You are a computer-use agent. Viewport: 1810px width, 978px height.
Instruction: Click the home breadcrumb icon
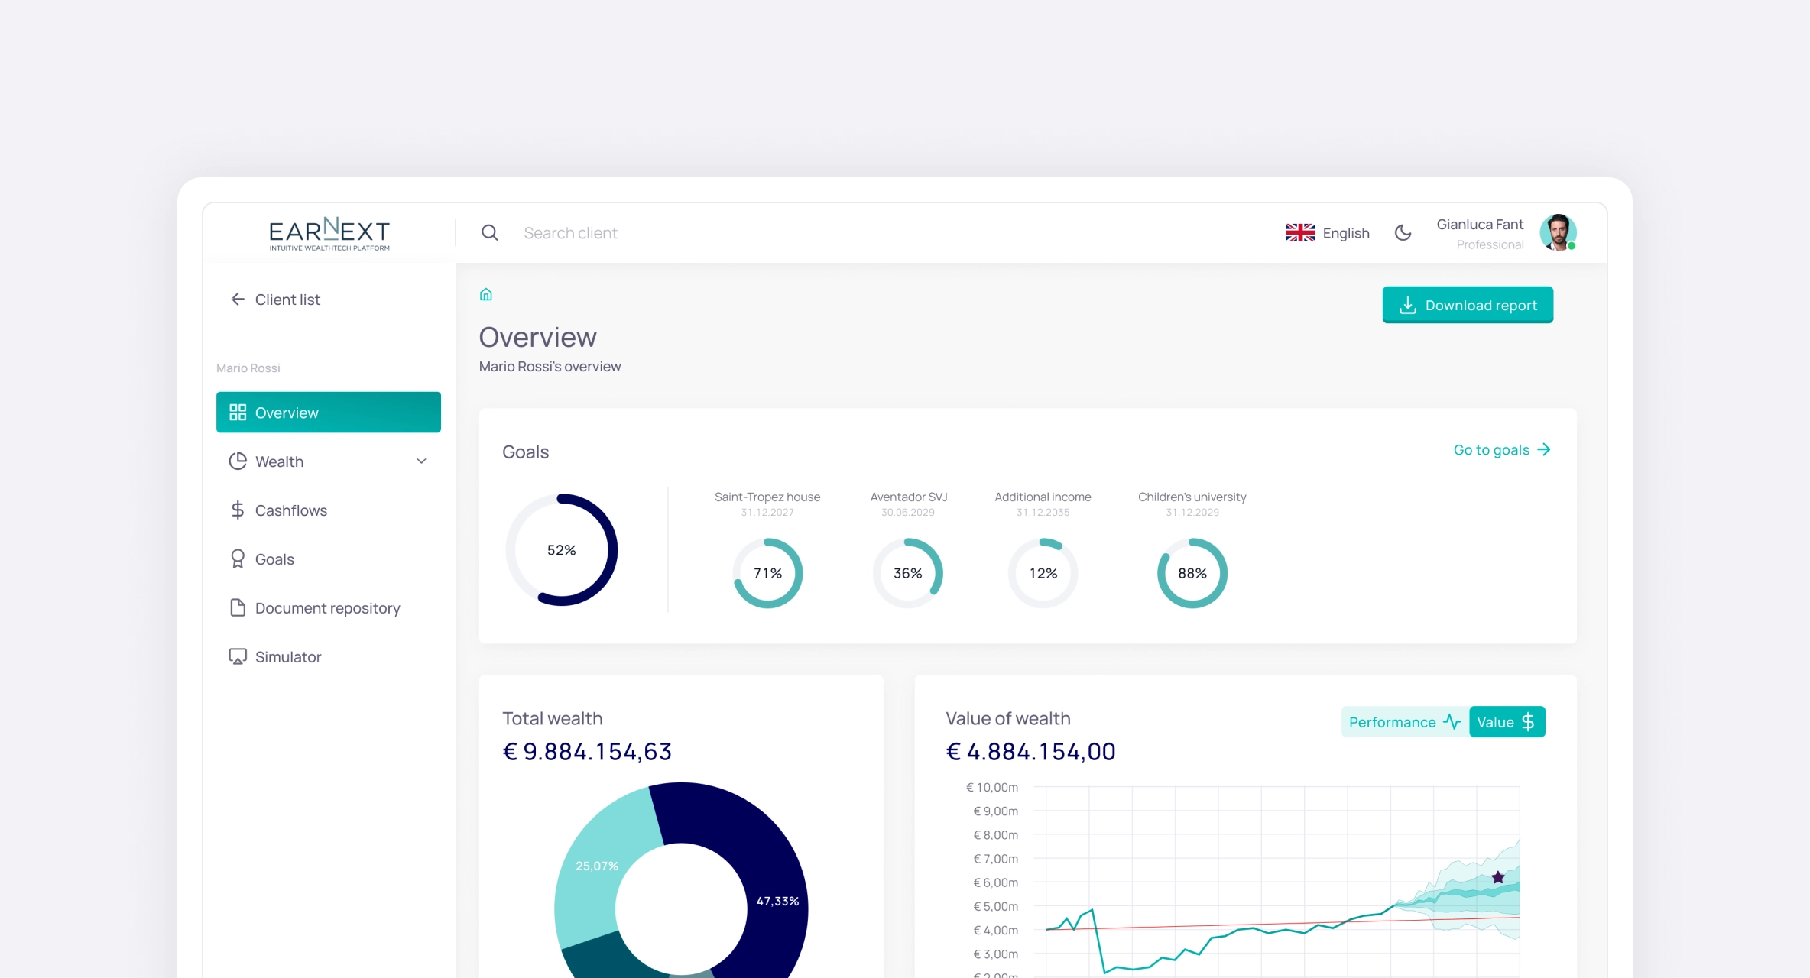485,295
